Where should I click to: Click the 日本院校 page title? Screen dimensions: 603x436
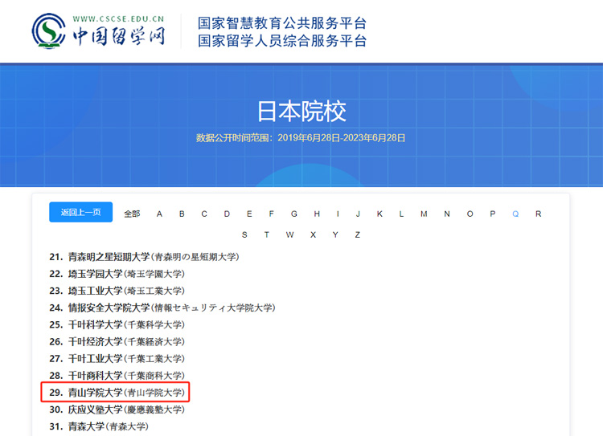pos(301,112)
